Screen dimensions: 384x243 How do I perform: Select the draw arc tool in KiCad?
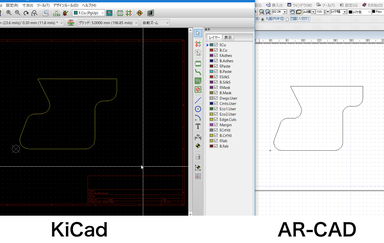tap(198, 118)
